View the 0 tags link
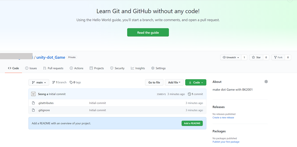 click(75, 83)
